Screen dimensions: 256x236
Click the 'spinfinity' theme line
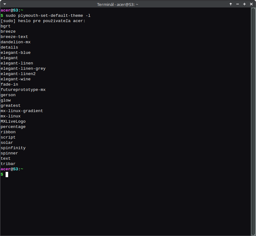(x=13, y=148)
